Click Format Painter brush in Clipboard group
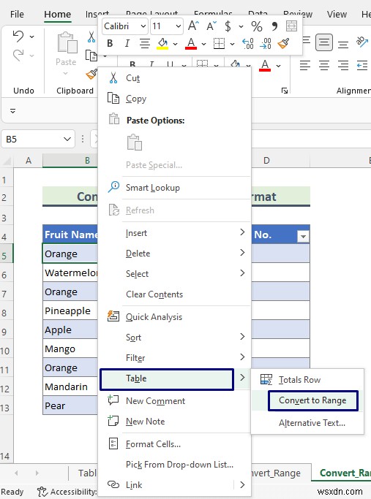371x499 pixels. tap(91, 75)
